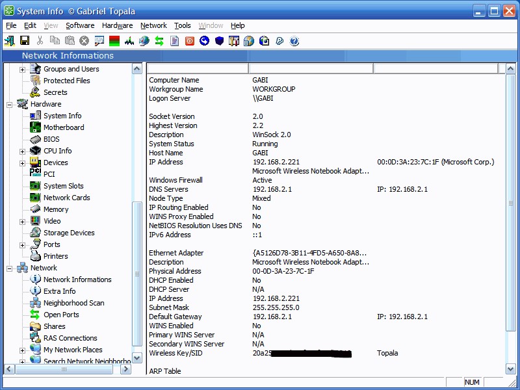
Task: Click the green arrows toolbar icon
Action: [x=159, y=41]
